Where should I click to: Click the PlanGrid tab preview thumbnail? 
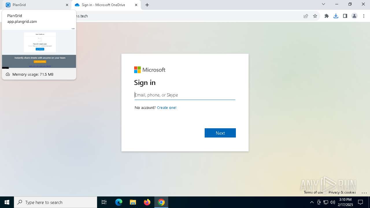click(x=39, y=48)
